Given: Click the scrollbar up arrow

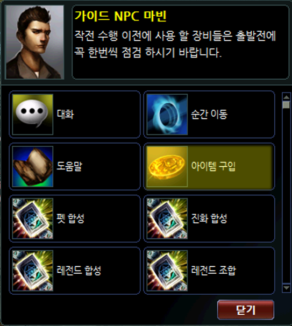Looking at the screenshot, I should click(287, 97).
